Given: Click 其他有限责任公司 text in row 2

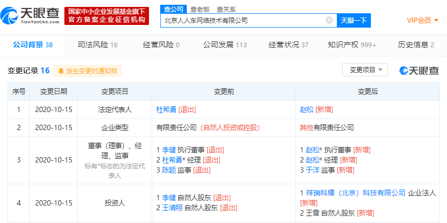Looking at the screenshot, I should pos(327,128).
